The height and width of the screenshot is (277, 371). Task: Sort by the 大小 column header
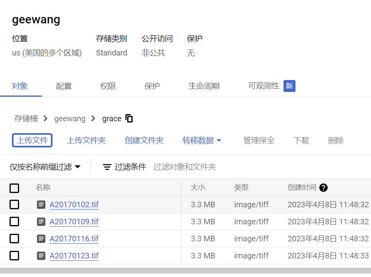(198, 187)
